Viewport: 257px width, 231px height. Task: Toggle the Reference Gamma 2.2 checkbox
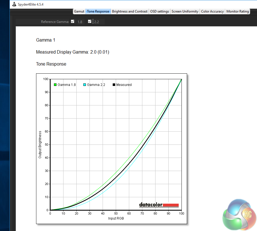89,21
